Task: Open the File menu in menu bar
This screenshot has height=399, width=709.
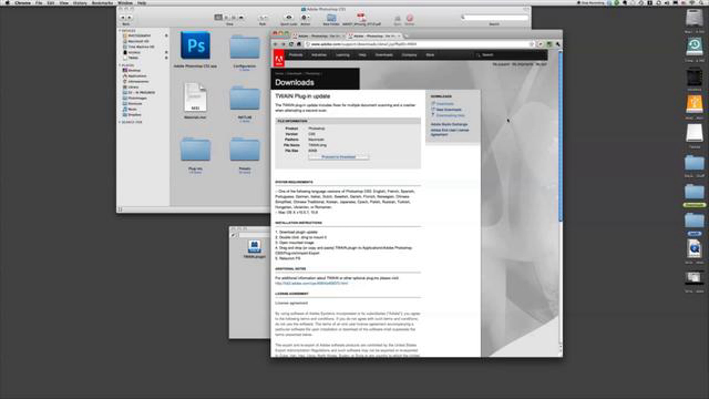Action: click(39, 3)
